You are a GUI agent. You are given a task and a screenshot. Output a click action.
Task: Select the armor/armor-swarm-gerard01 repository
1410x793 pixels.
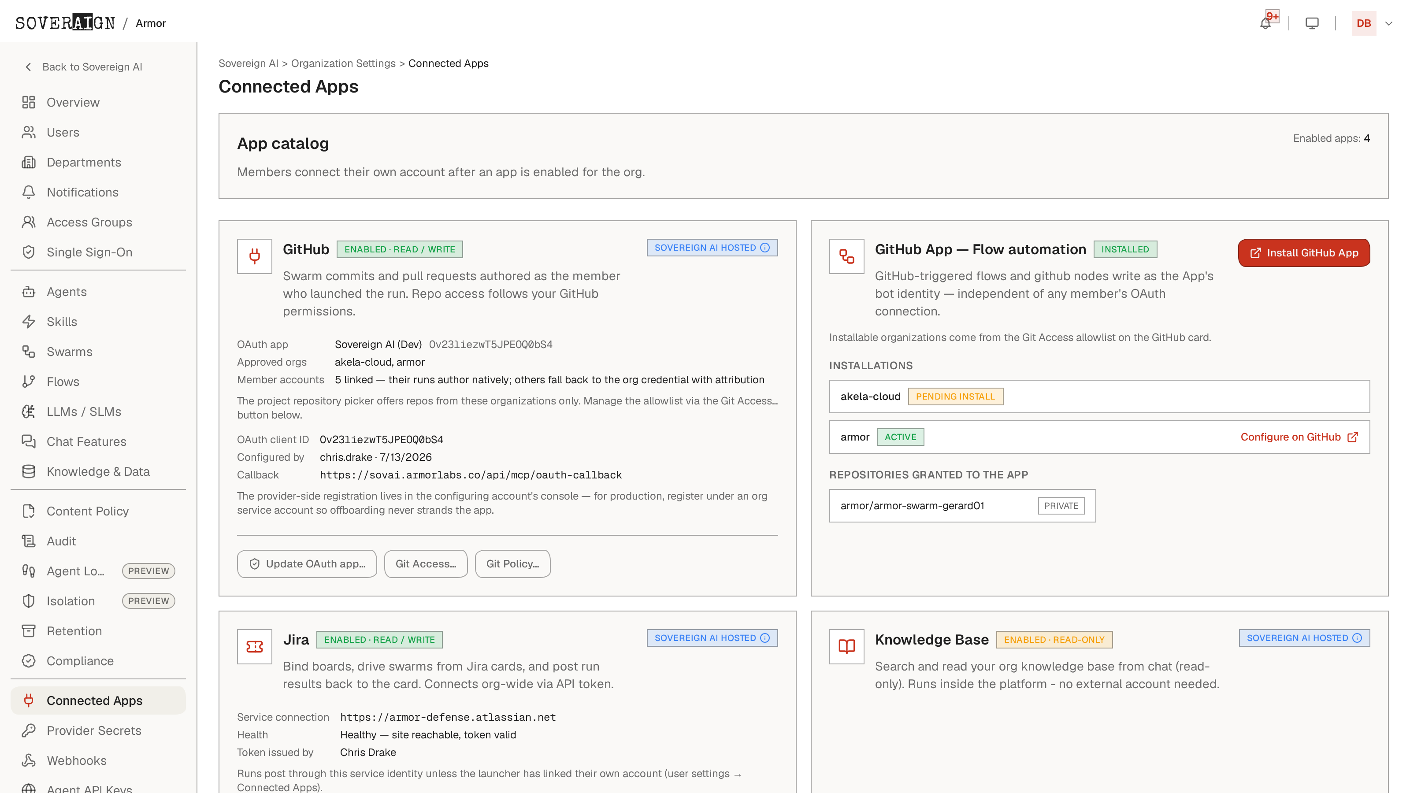[962, 506]
